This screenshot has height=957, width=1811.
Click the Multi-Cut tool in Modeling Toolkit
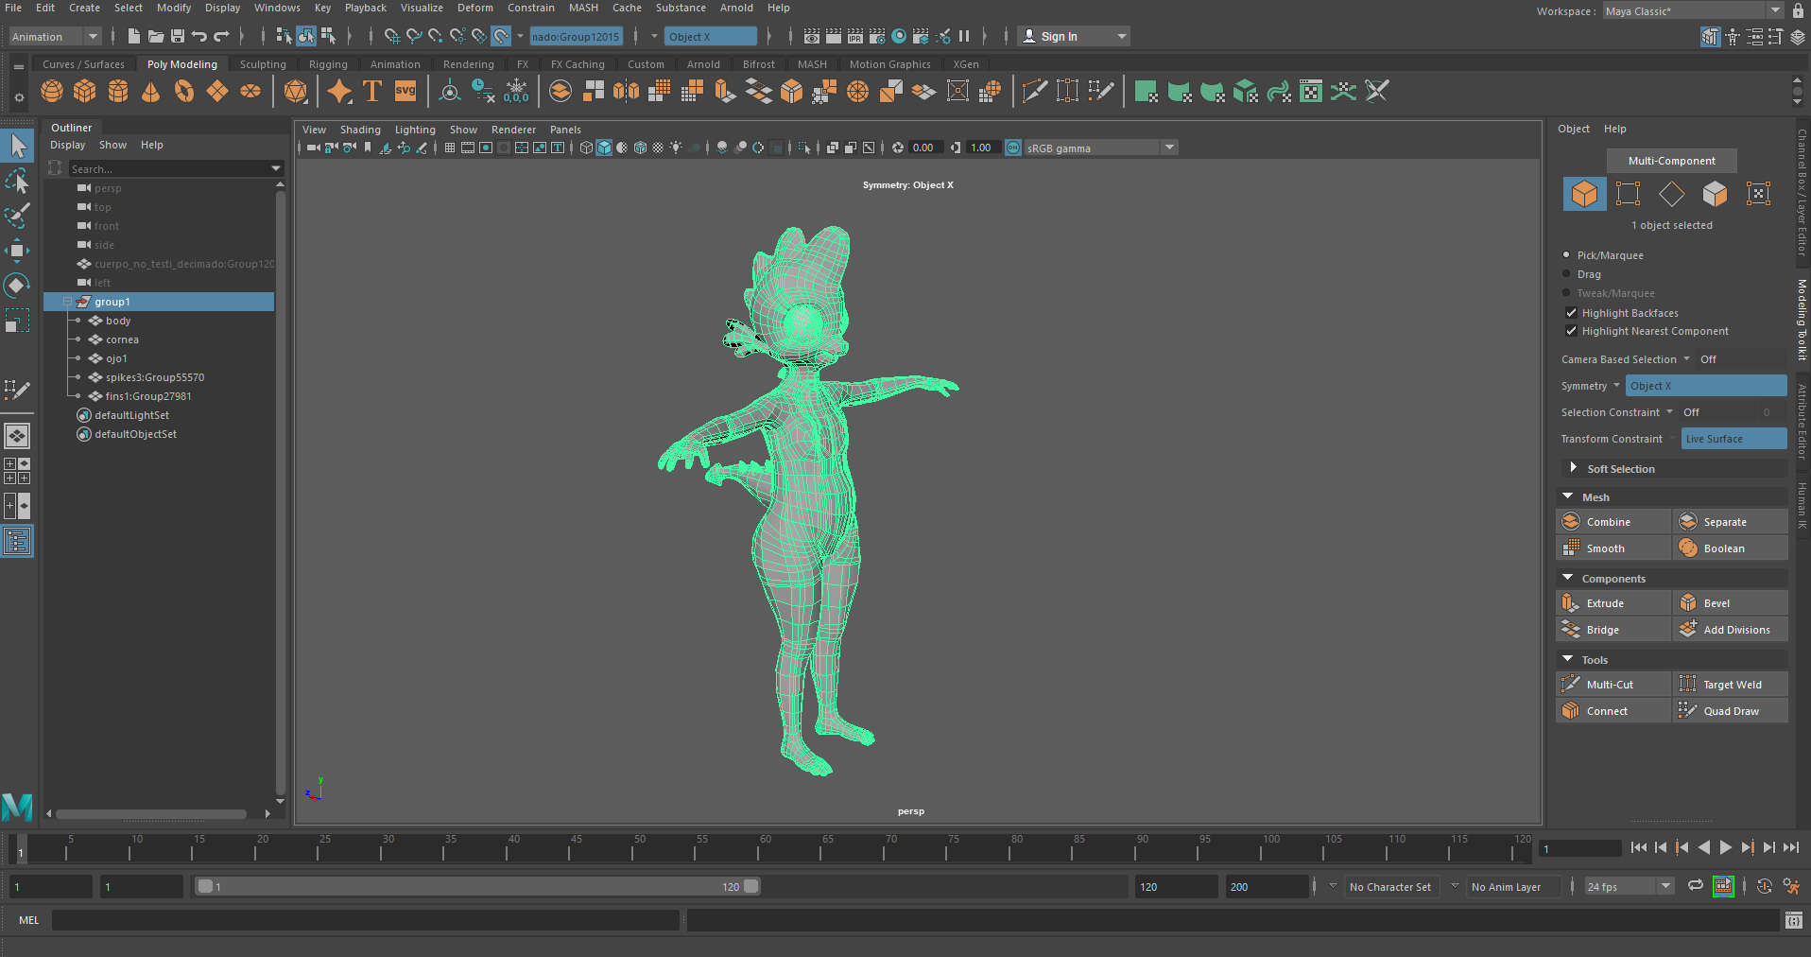[1613, 685]
